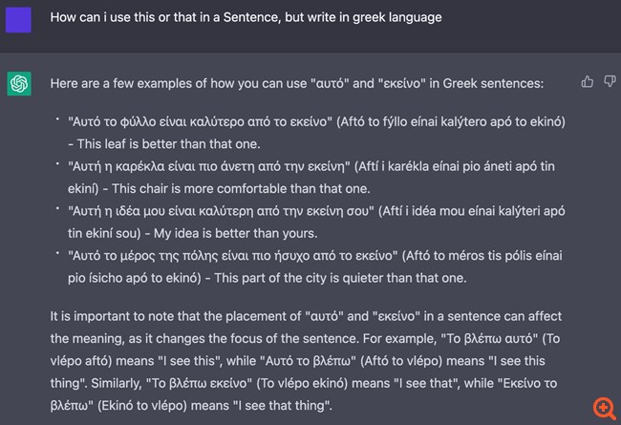Click the orange magnifier zoom icon
This screenshot has height=425, width=621.
point(605,408)
